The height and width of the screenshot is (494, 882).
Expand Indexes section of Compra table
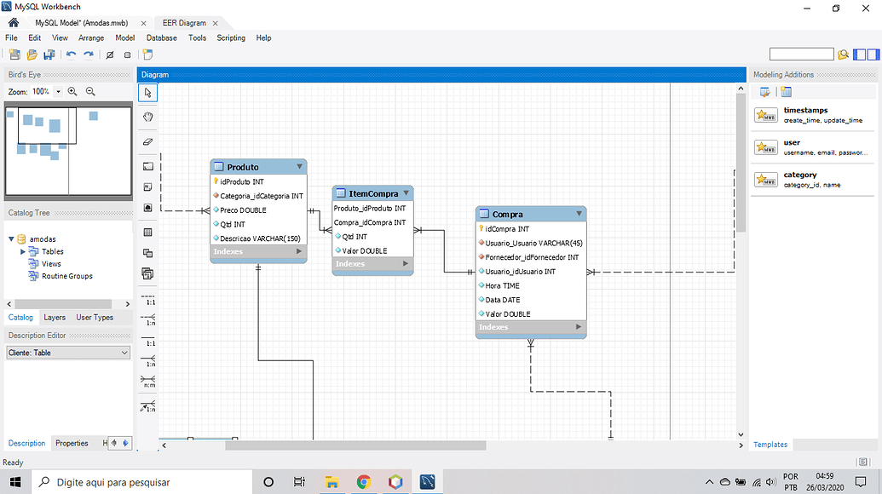pyautogui.click(x=579, y=327)
